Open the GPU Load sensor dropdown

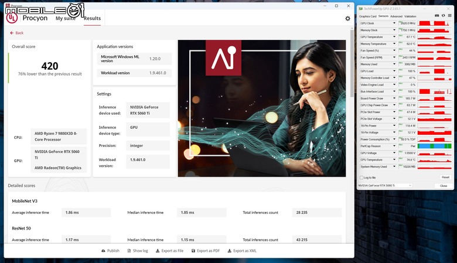pos(394,71)
